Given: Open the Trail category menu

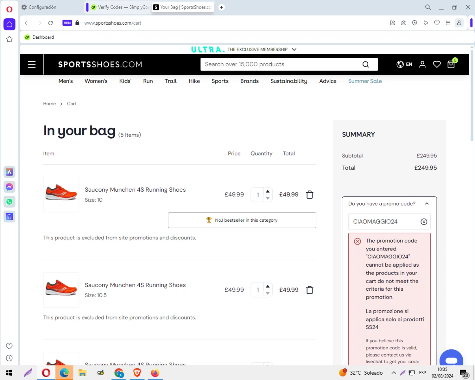Looking at the screenshot, I should (x=171, y=81).
